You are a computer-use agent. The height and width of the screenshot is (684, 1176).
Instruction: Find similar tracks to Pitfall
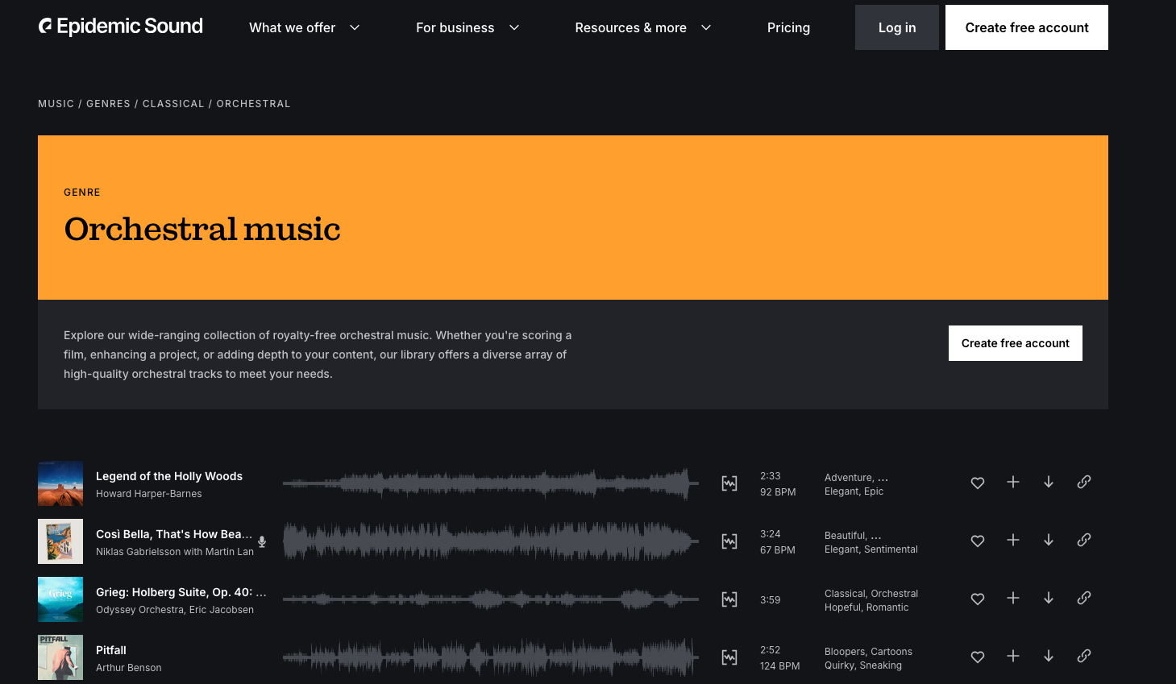tap(729, 657)
